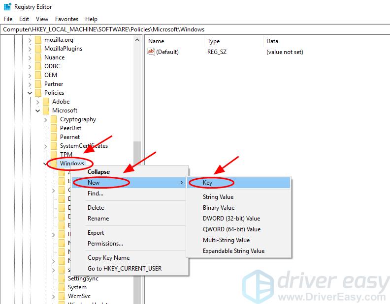The image size is (390, 304).
Task: Select the Cryptography folder icon
Action: (54, 119)
